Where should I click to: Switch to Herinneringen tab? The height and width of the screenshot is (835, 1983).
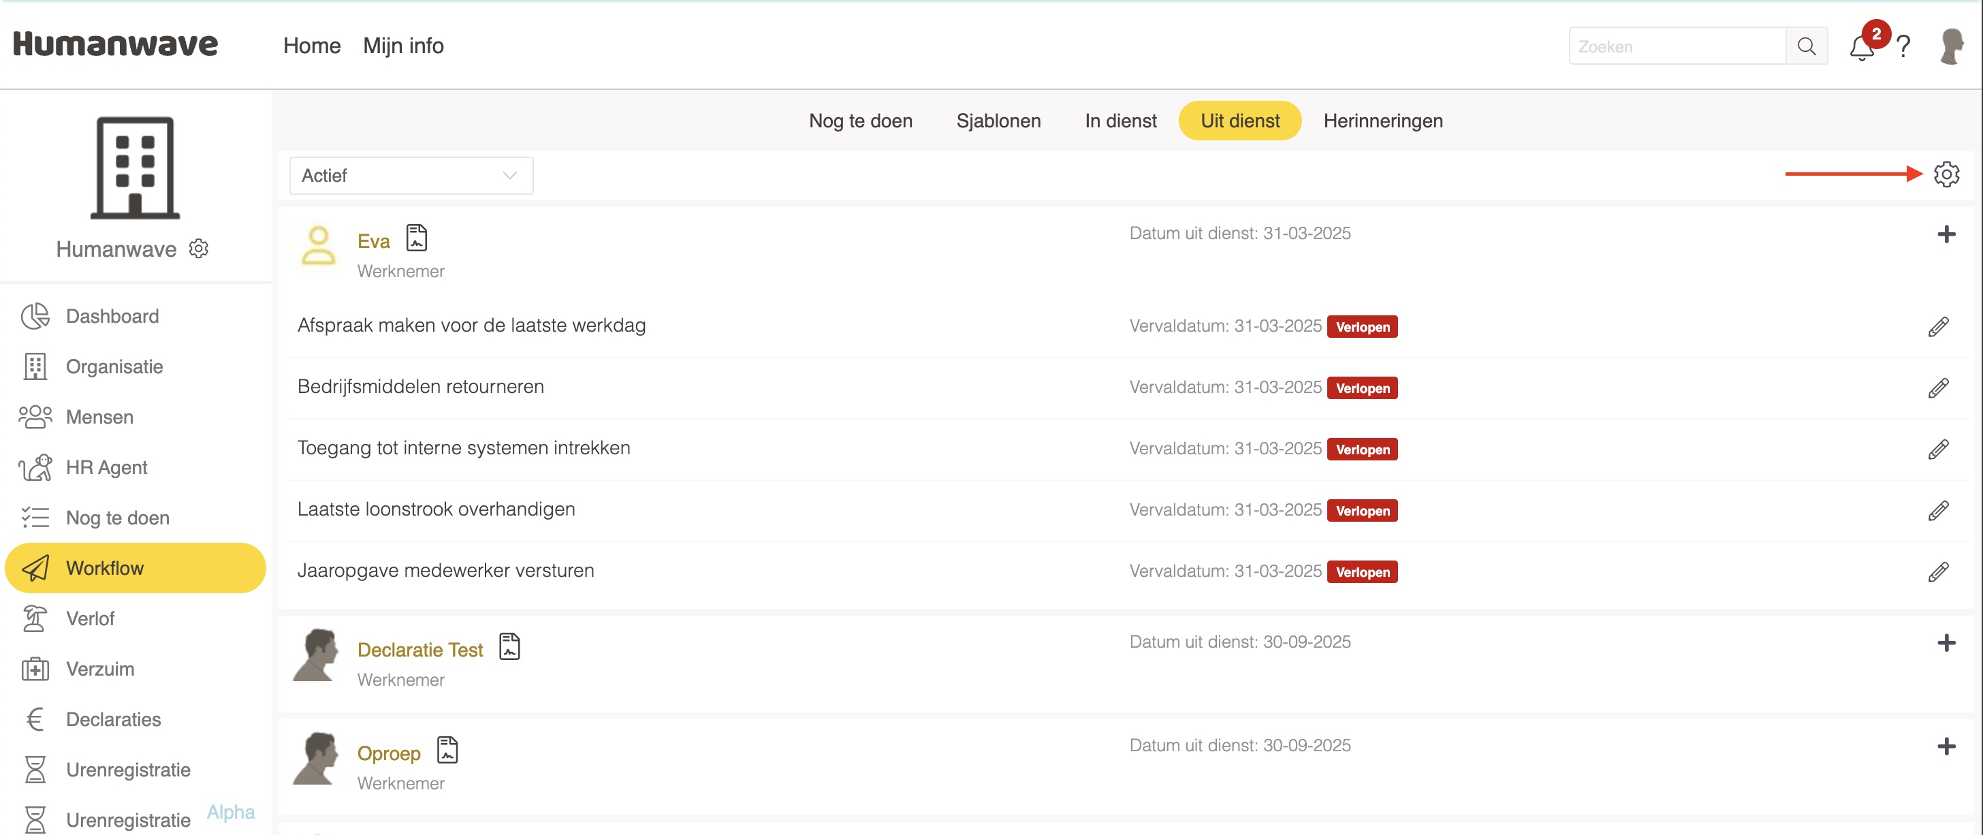[x=1382, y=121]
